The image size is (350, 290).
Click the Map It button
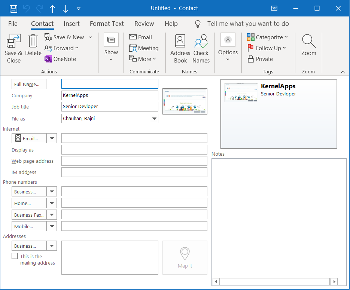(185, 257)
